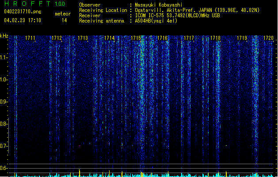The width and height of the screenshot is (278, 177).
Task: Select the version number 1.0.0
Action: 60,4
